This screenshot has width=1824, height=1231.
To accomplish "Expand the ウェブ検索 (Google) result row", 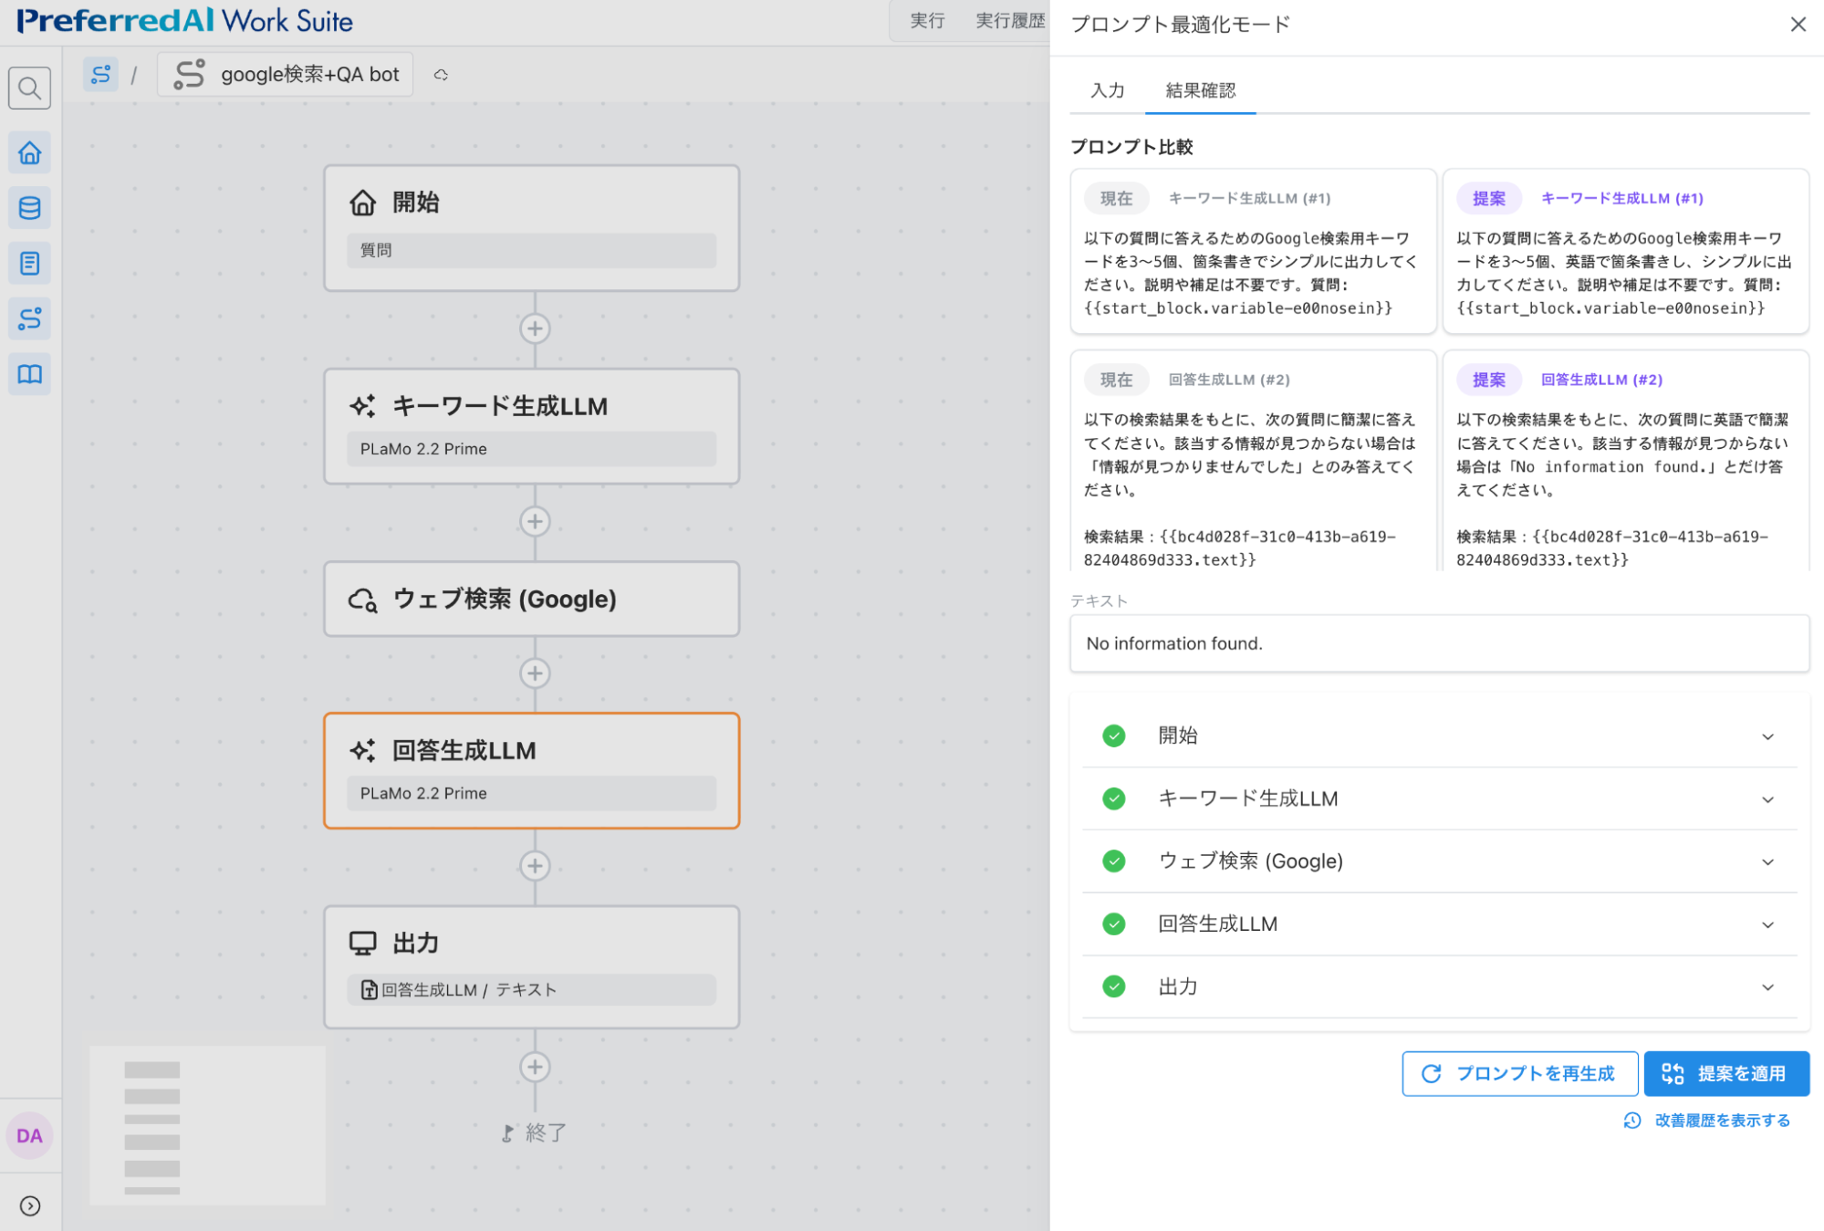I will pos(1767,861).
